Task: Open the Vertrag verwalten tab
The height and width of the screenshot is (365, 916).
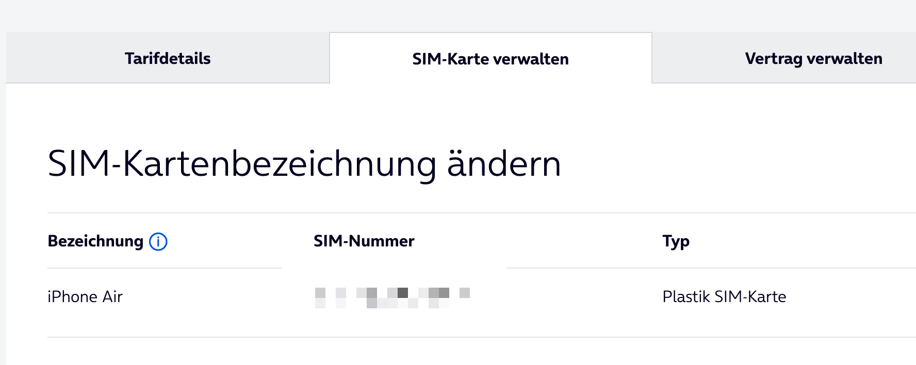Action: coord(813,58)
